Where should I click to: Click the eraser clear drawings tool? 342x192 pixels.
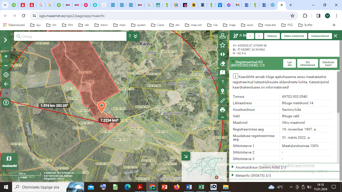point(222,63)
